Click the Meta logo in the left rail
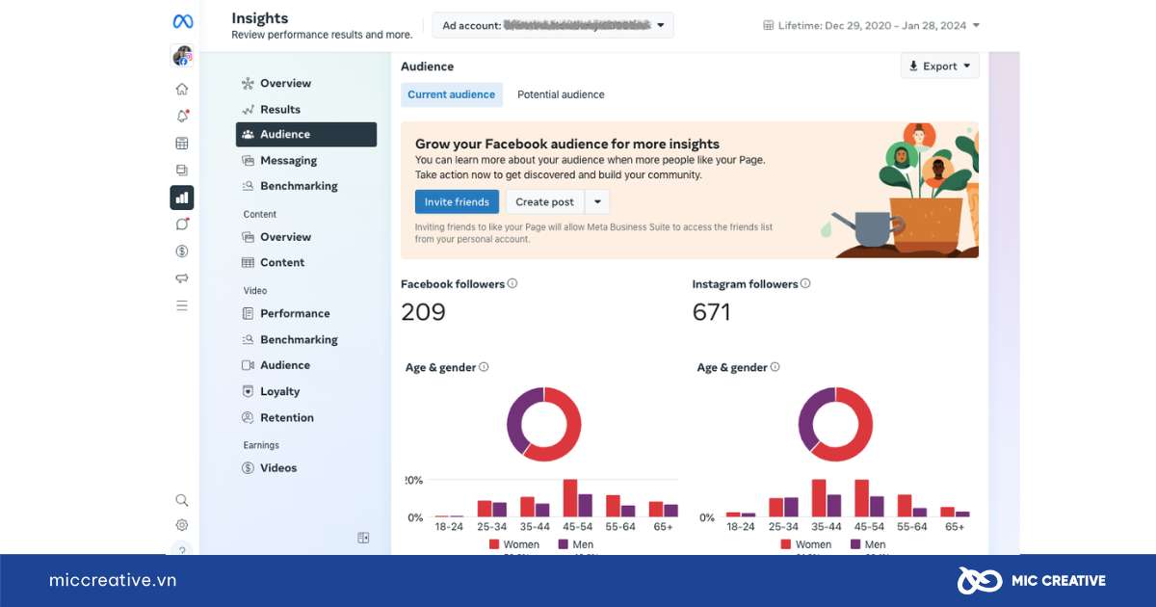 (x=182, y=20)
